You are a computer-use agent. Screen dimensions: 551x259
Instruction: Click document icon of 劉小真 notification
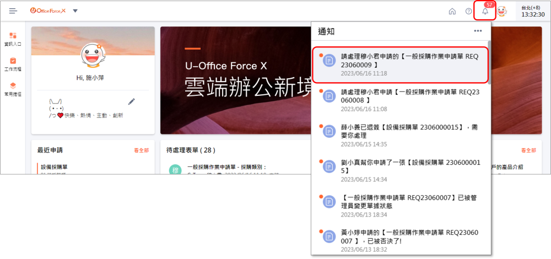pos(329,166)
